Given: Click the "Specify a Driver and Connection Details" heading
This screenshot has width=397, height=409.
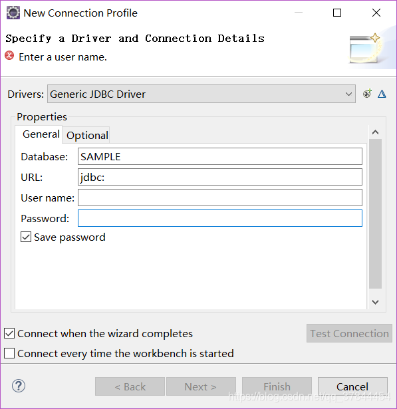Looking at the screenshot, I should [x=135, y=39].
